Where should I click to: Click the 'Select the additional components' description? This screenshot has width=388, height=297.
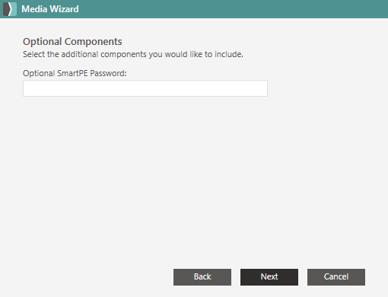pyautogui.click(x=133, y=54)
